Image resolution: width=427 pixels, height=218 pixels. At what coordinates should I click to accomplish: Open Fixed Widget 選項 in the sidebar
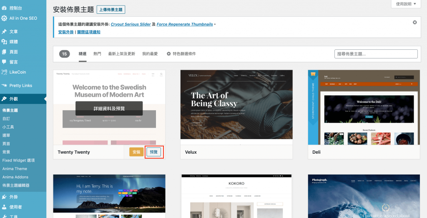pyautogui.click(x=18, y=160)
